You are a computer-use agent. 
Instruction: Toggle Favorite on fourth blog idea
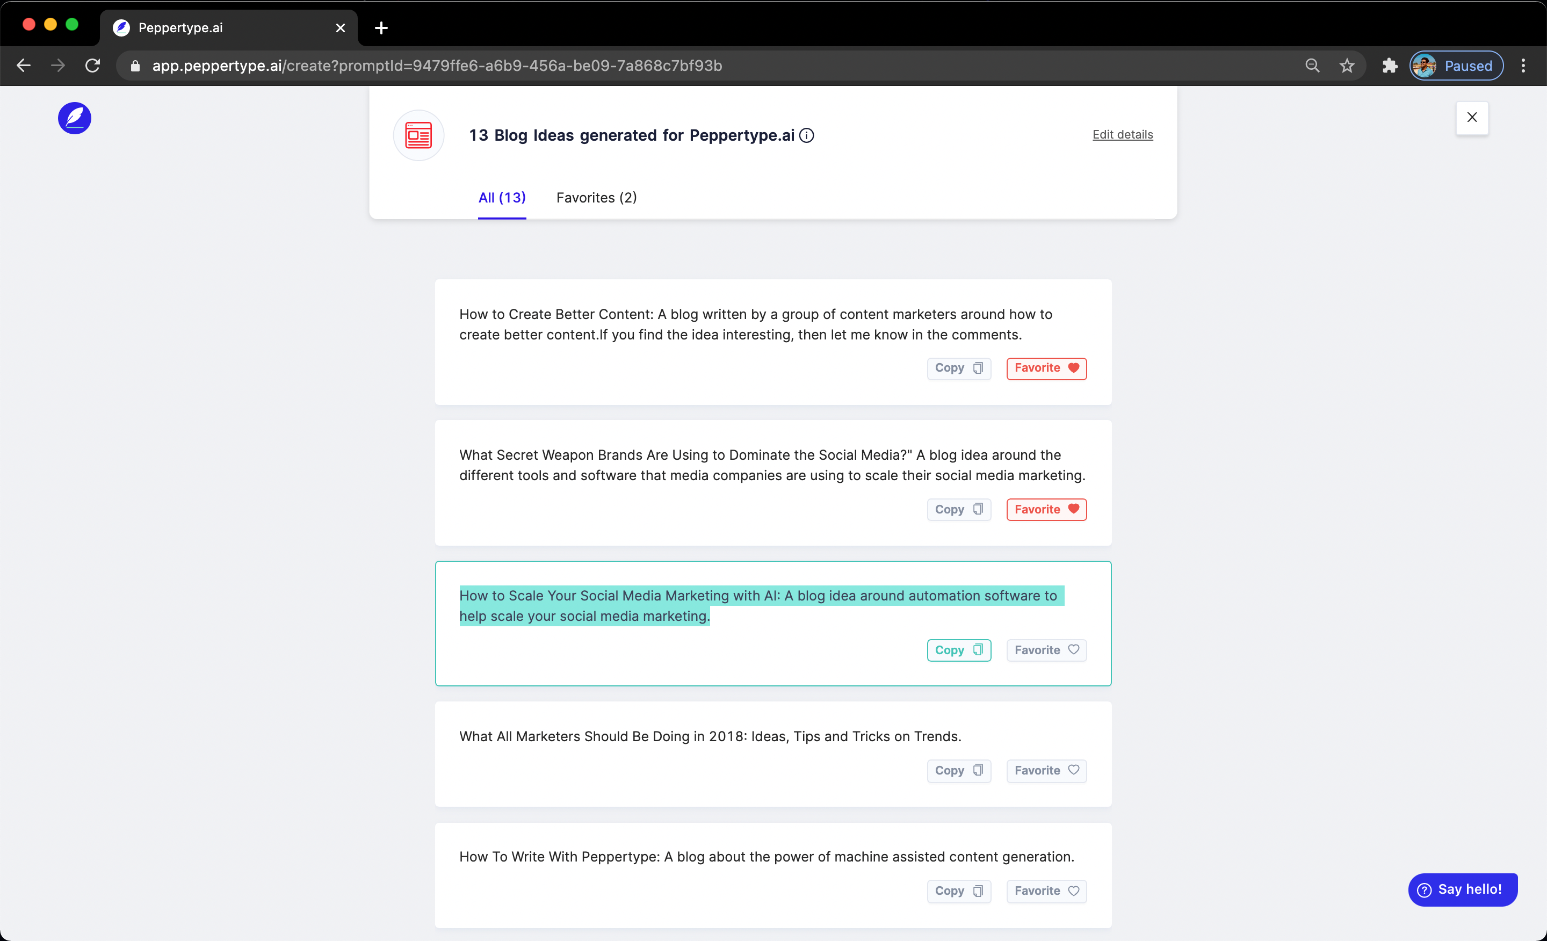pos(1045,770)
